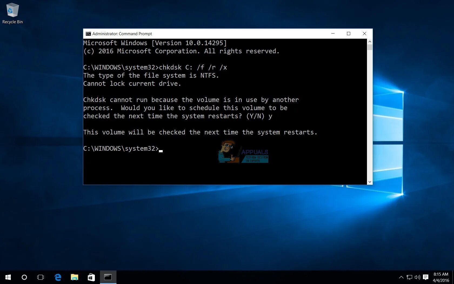This screenshot has height=284, width=454.
Task: Open the Windows Start menu
Action: [8, 277]
